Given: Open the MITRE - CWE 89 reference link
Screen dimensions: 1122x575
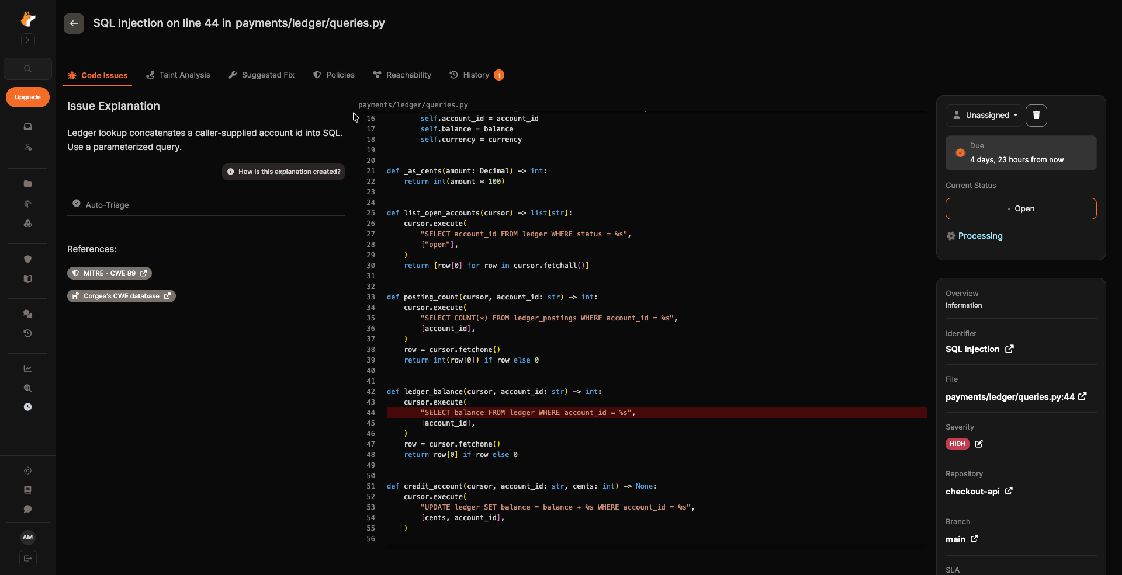Looking at the screenshot, I should pyautogui.click(x=109, y=273).
